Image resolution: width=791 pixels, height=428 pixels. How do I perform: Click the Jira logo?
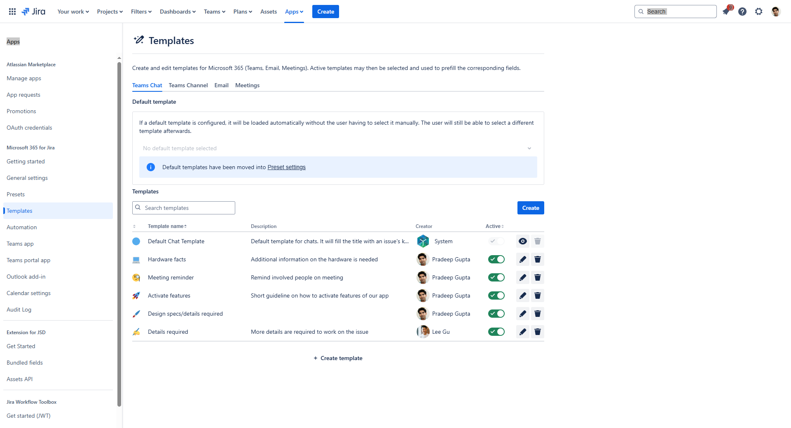[33, 12]
